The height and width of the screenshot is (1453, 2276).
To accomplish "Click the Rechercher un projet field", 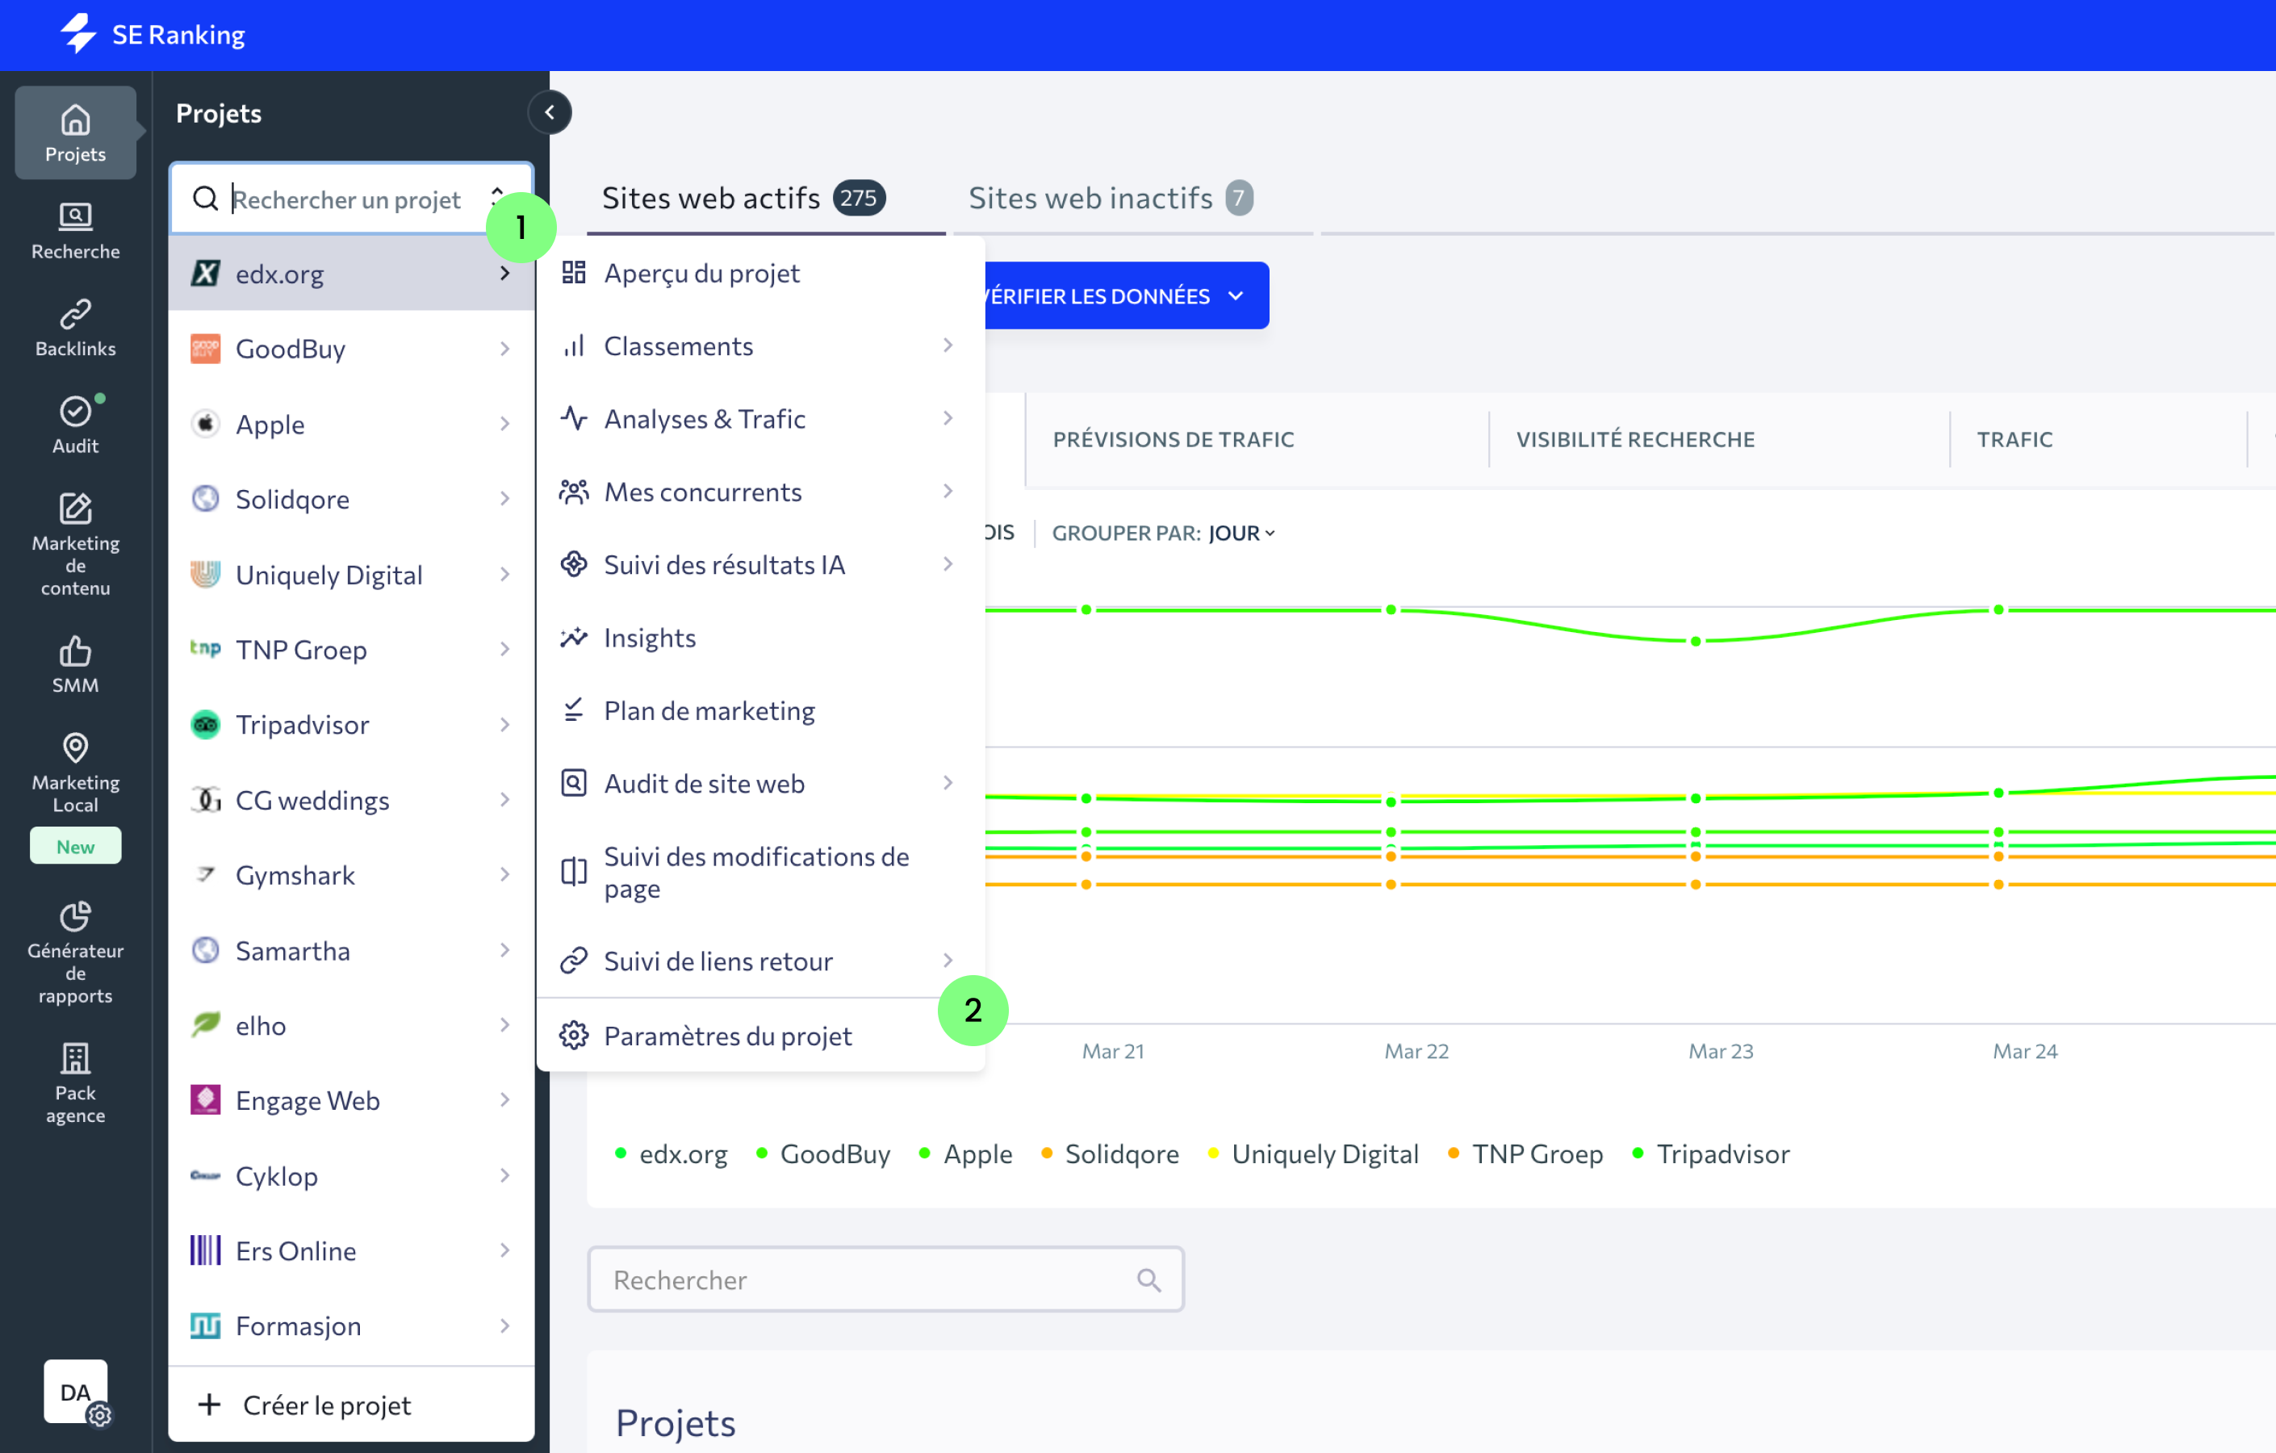I will [352, 199].
